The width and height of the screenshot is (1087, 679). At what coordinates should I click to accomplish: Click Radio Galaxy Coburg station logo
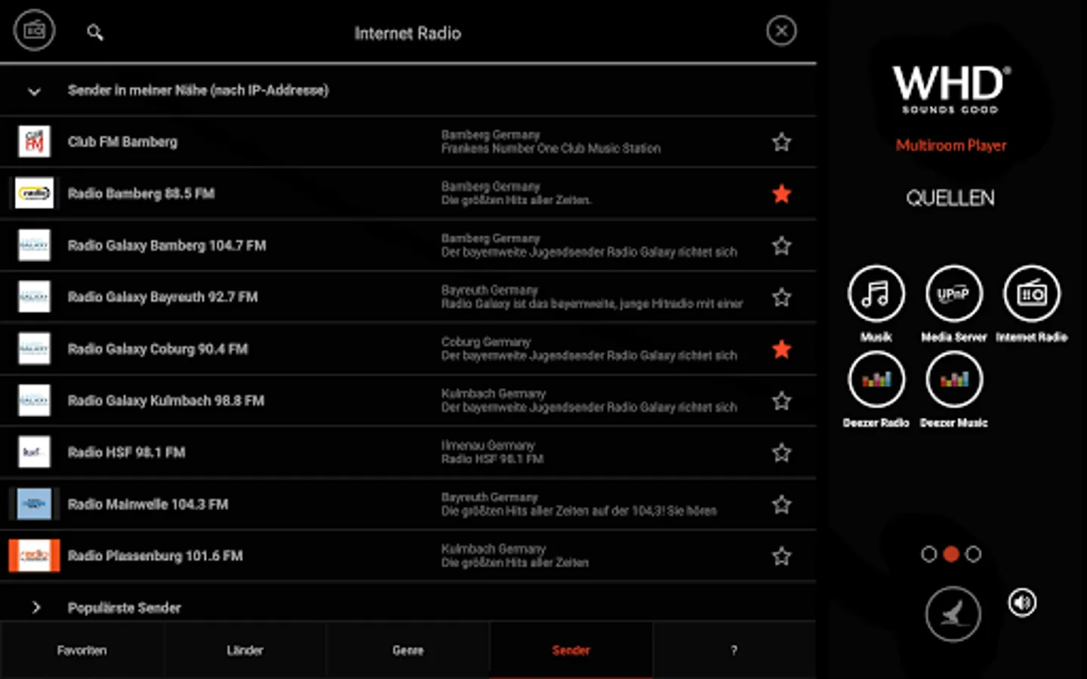tap(34, 349)
